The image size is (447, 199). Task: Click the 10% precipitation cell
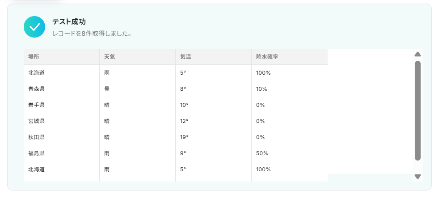click(261, 89)
